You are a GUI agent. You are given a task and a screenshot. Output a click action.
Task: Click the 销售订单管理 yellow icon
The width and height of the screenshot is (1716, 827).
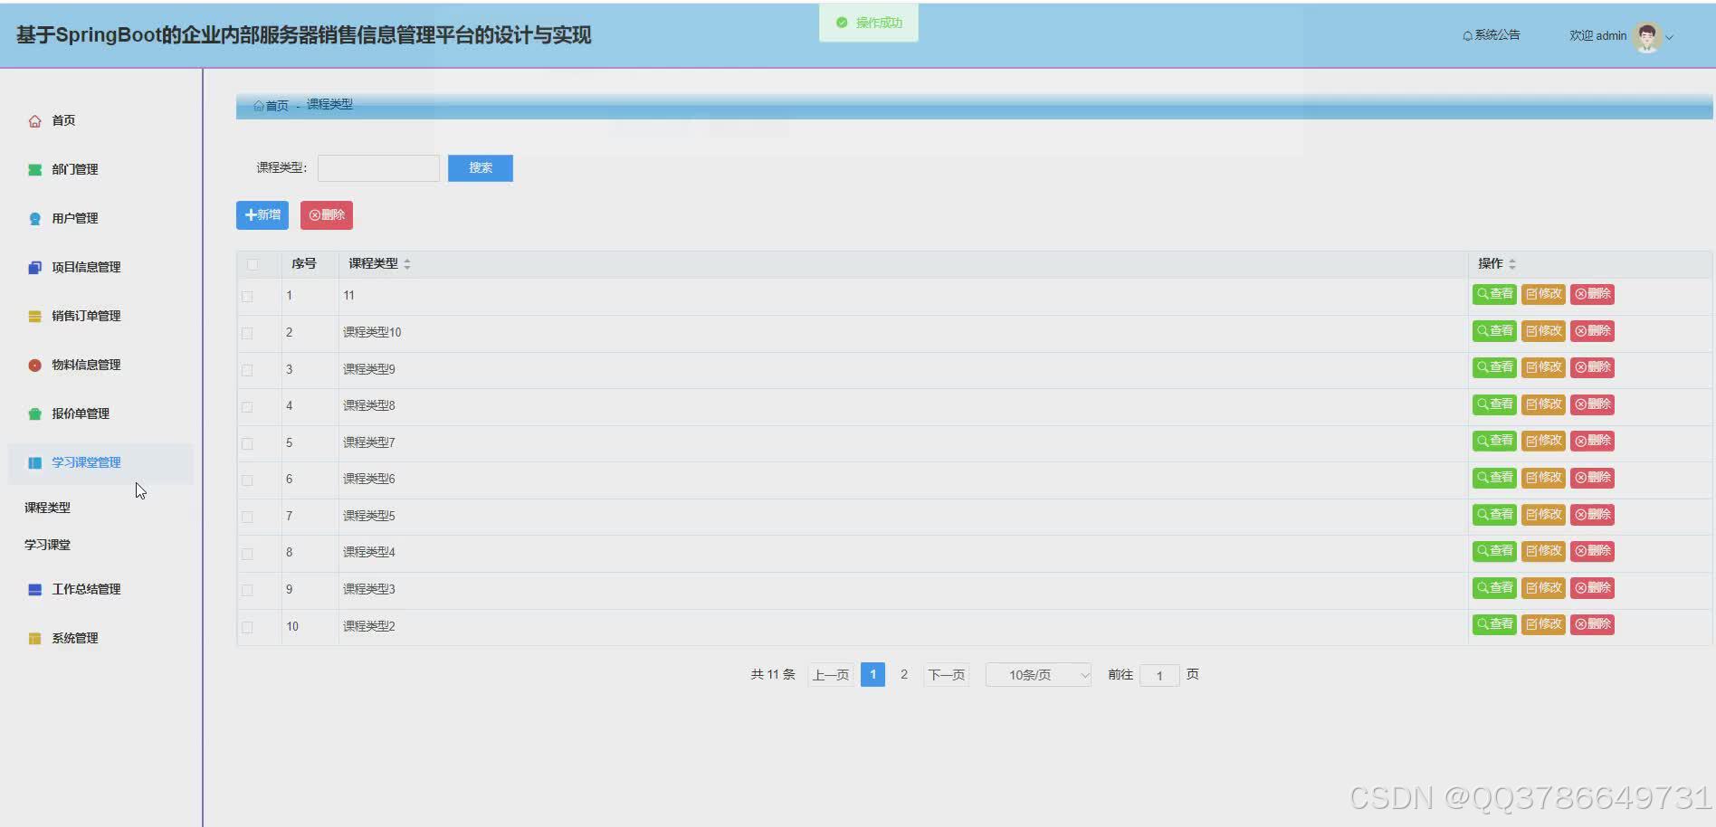pos(34,317)
